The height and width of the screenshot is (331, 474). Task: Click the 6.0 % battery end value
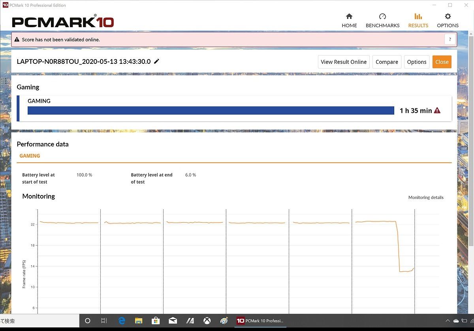(190, 175)
